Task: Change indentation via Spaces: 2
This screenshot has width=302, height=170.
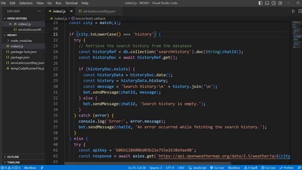Action: pyautogui.click(x=156, y=168)
